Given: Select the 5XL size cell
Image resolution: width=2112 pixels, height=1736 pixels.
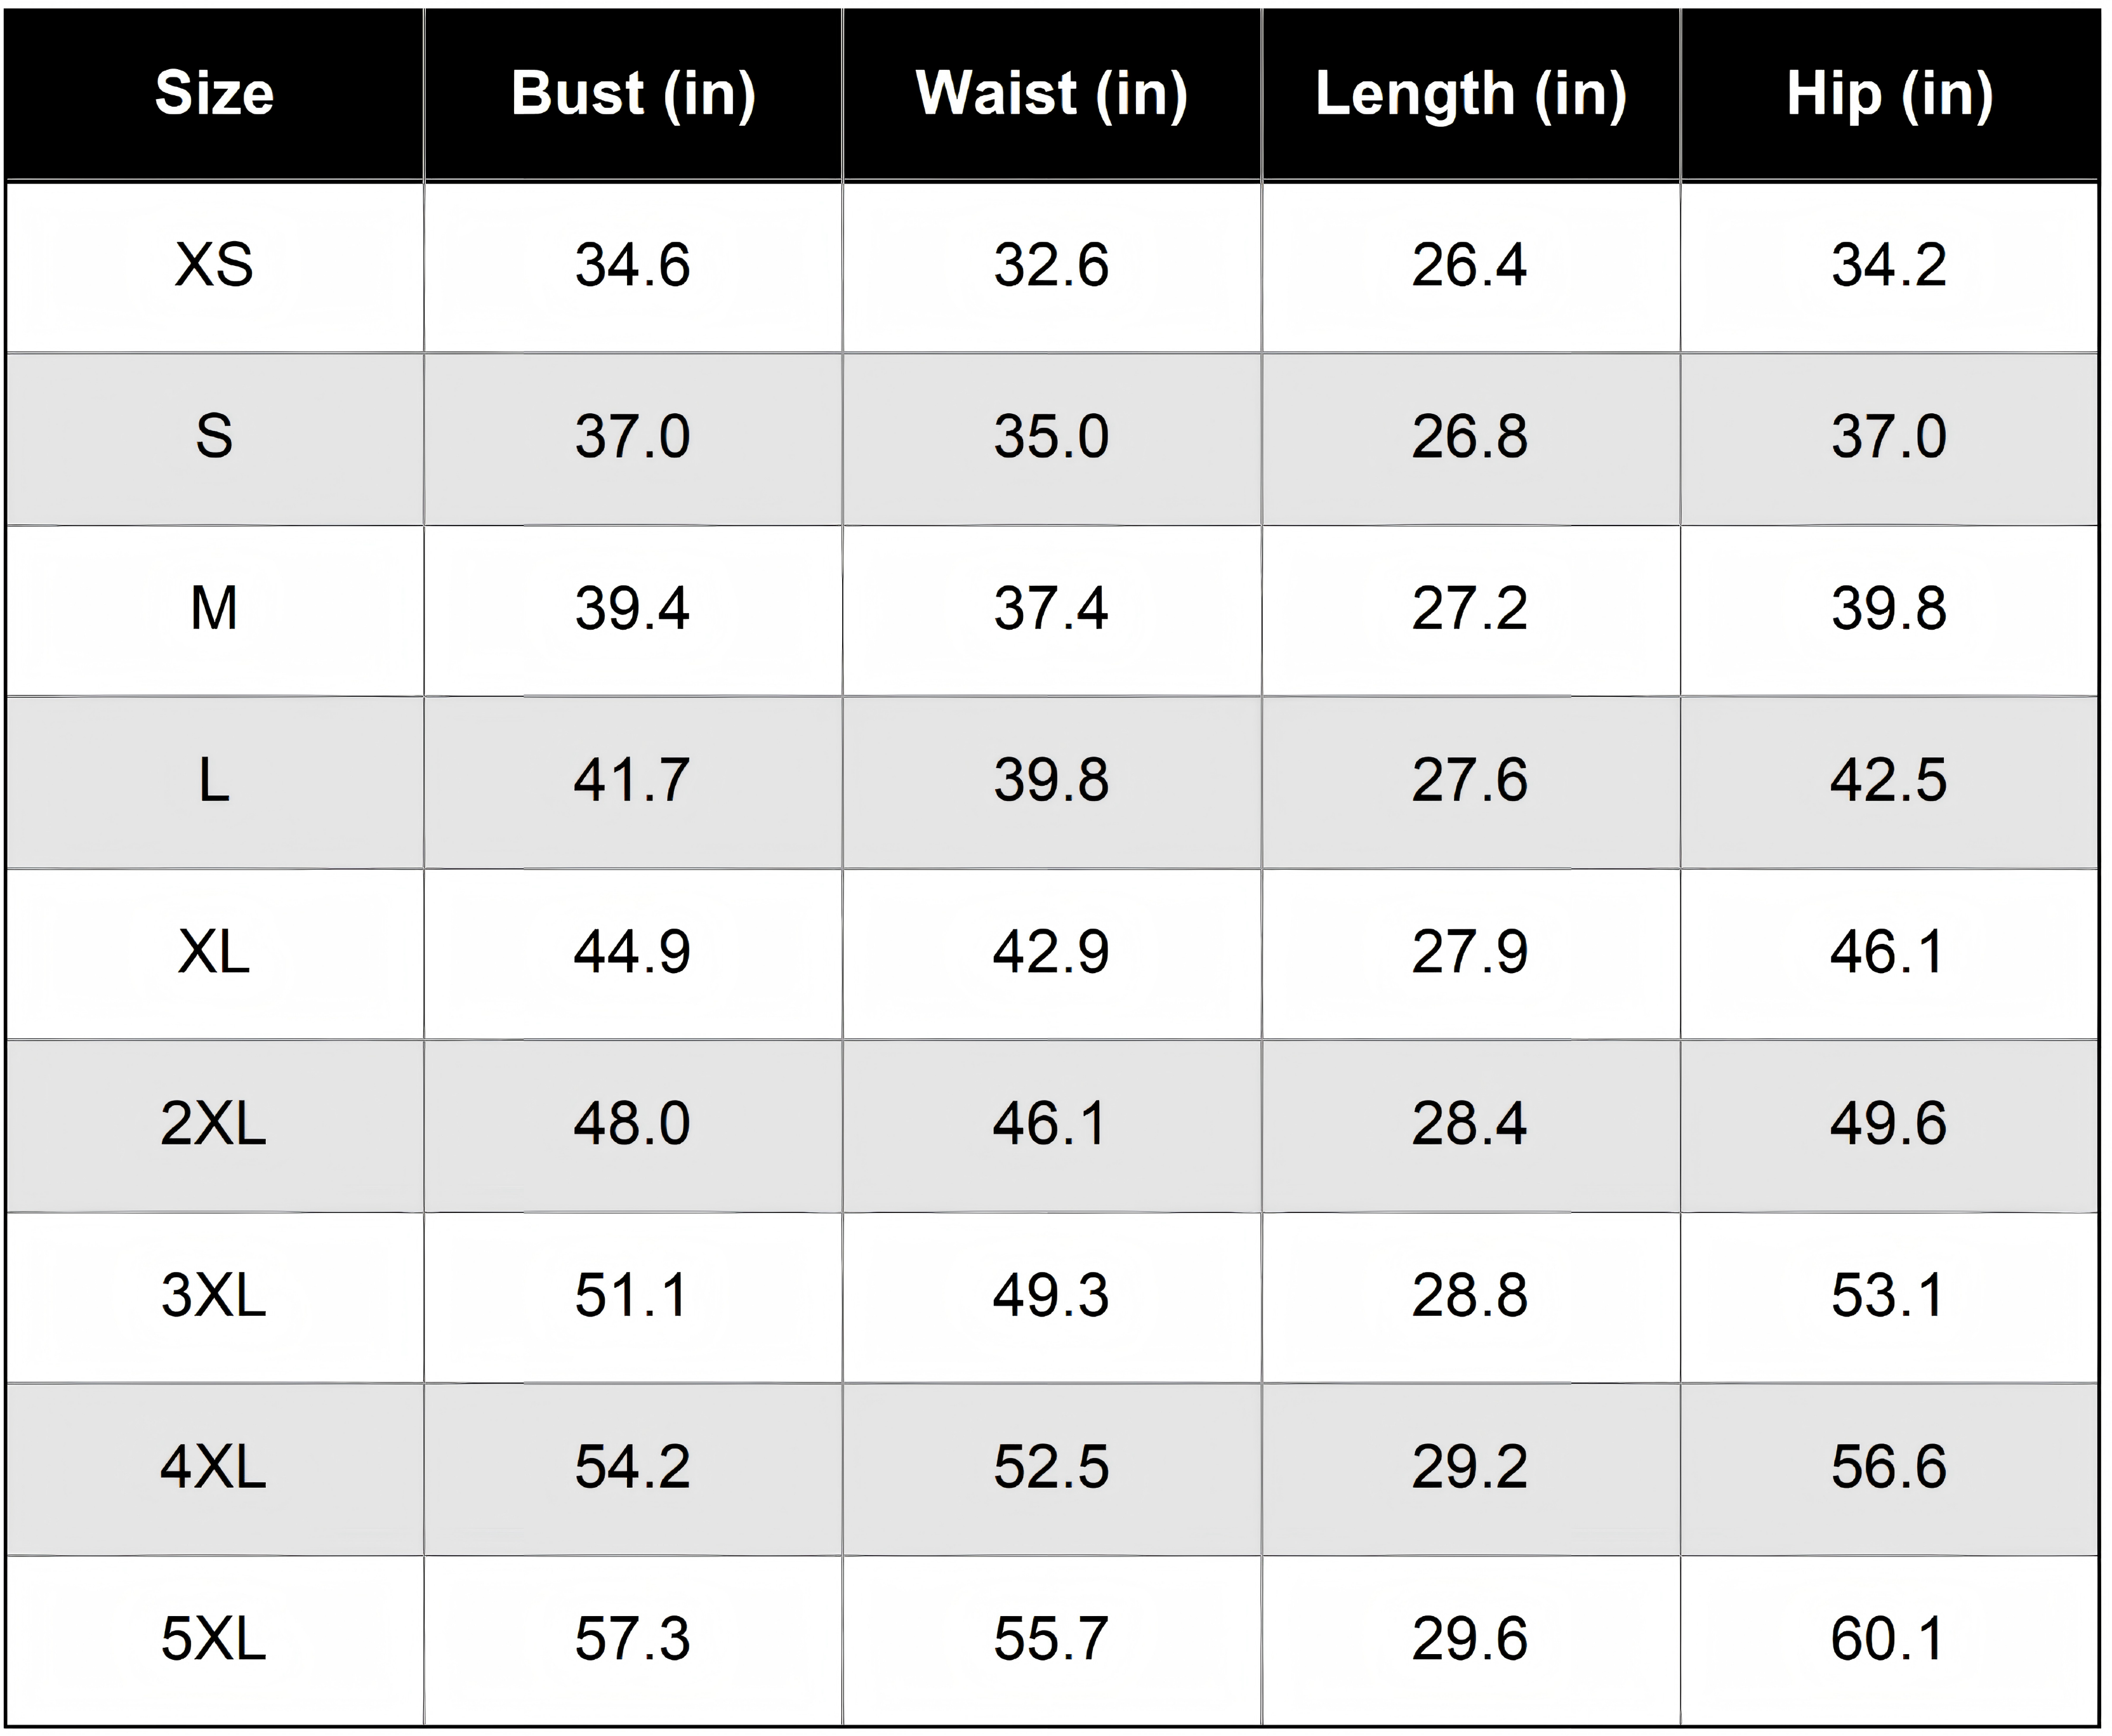Looking at the screenshot, I should coord(214,1639).
